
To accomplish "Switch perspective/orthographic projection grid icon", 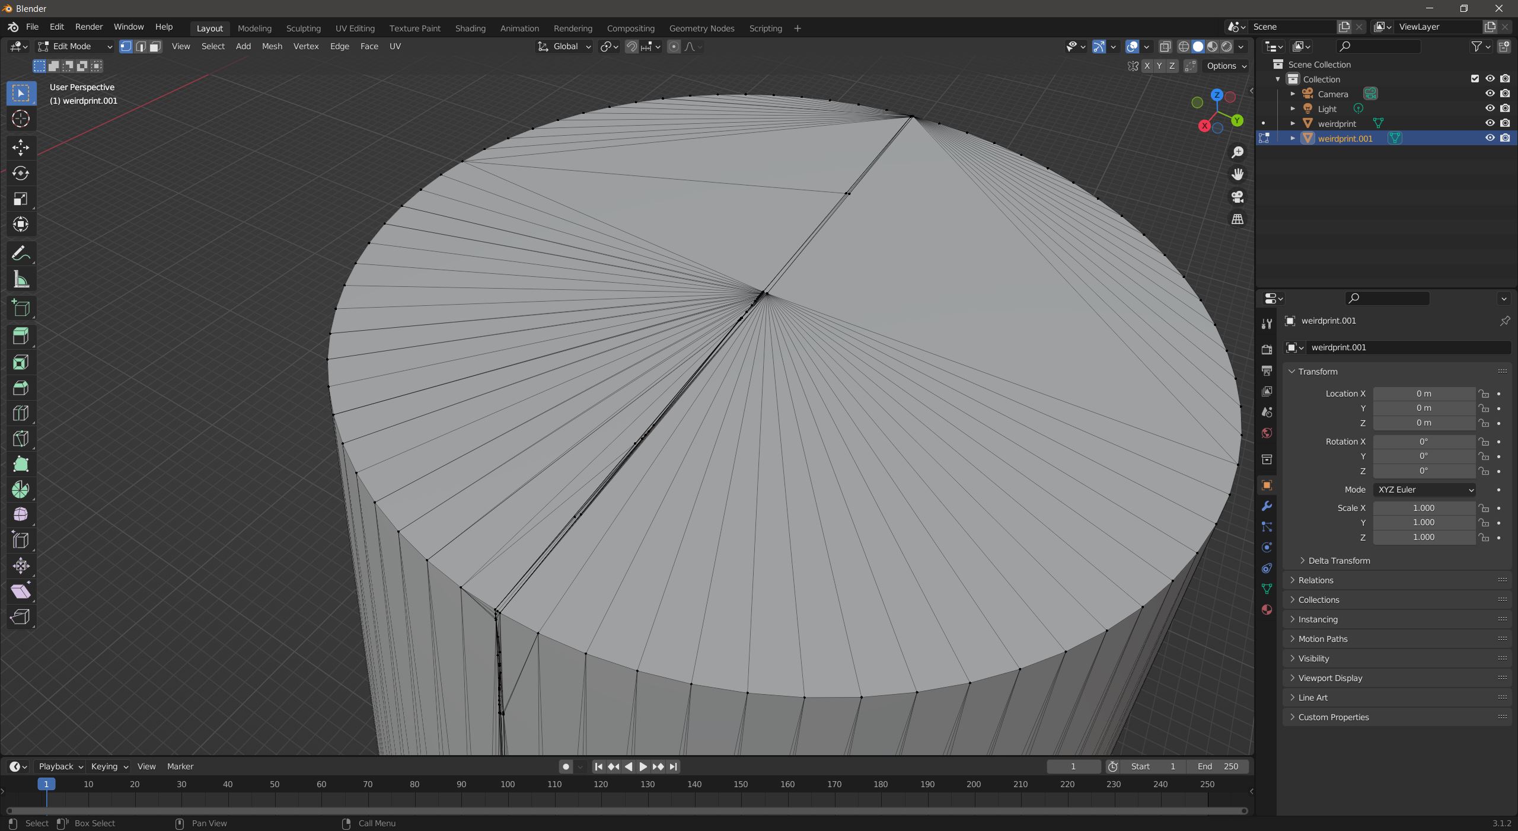I will 1238,219.
